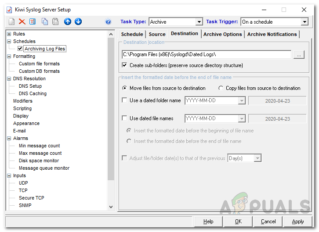Select Modifiers in tree
Image resolution: width=319 pixels, height=232 pixels.
[23, 101]
